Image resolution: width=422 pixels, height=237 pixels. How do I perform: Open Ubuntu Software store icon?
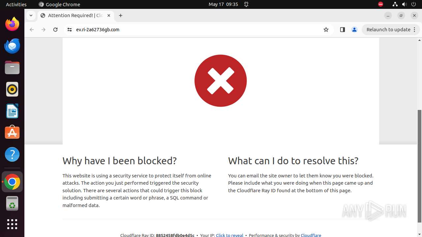click(12, 133)
